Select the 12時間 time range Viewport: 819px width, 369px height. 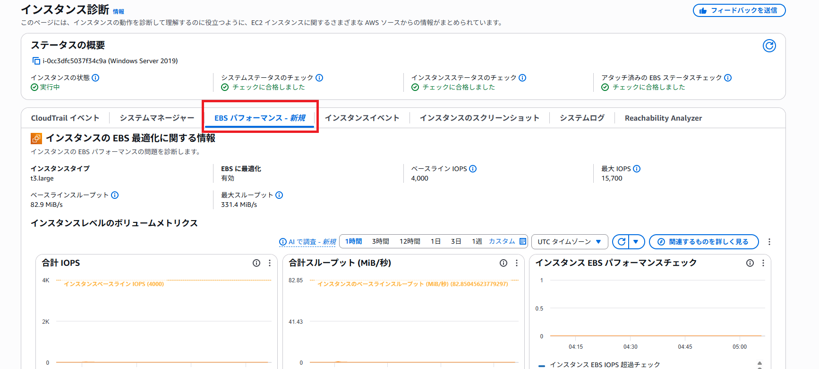click(410, 241)
